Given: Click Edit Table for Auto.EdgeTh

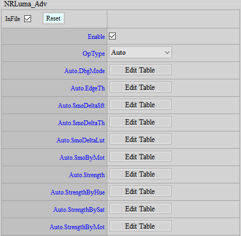Looking at the screenshot, I should [x=140, y=87].
